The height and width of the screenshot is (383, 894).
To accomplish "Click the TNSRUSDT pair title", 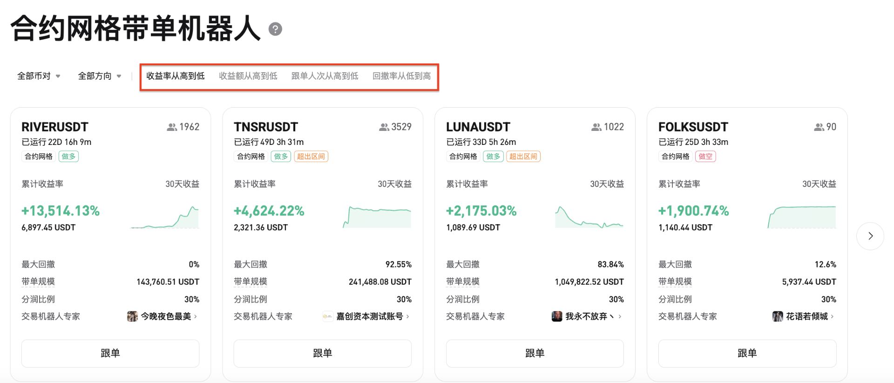I will (x=266, y=127).
